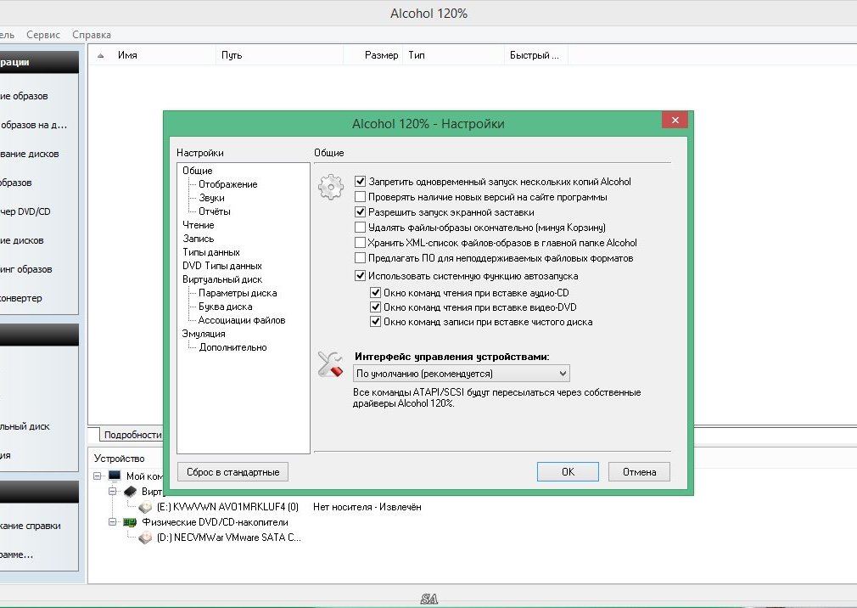
Task: Select Эмуляция in the settings tree
Action: point(204,334)
